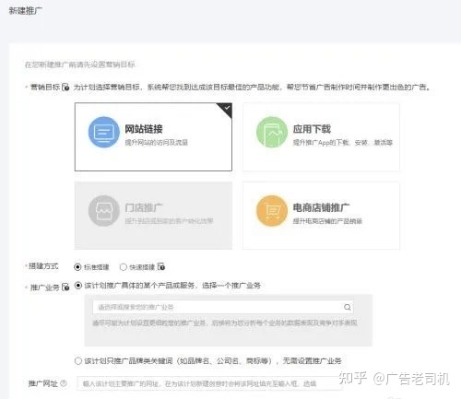Screen dimensions: 461x399
Task: Select the 应用下载 marketing goal card
Action: (x=321, y=136)
